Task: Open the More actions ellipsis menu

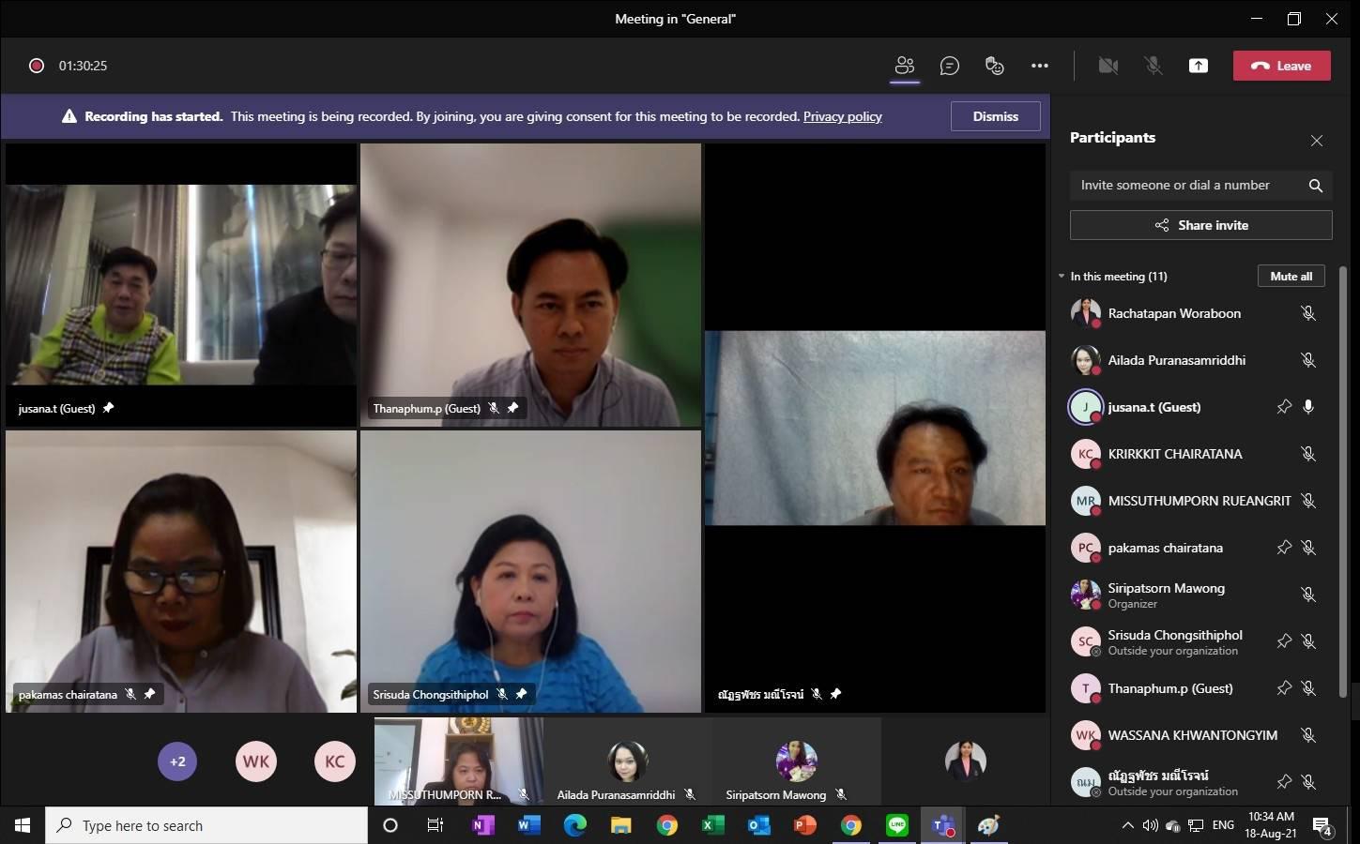Action: (x=1040, y=66)
